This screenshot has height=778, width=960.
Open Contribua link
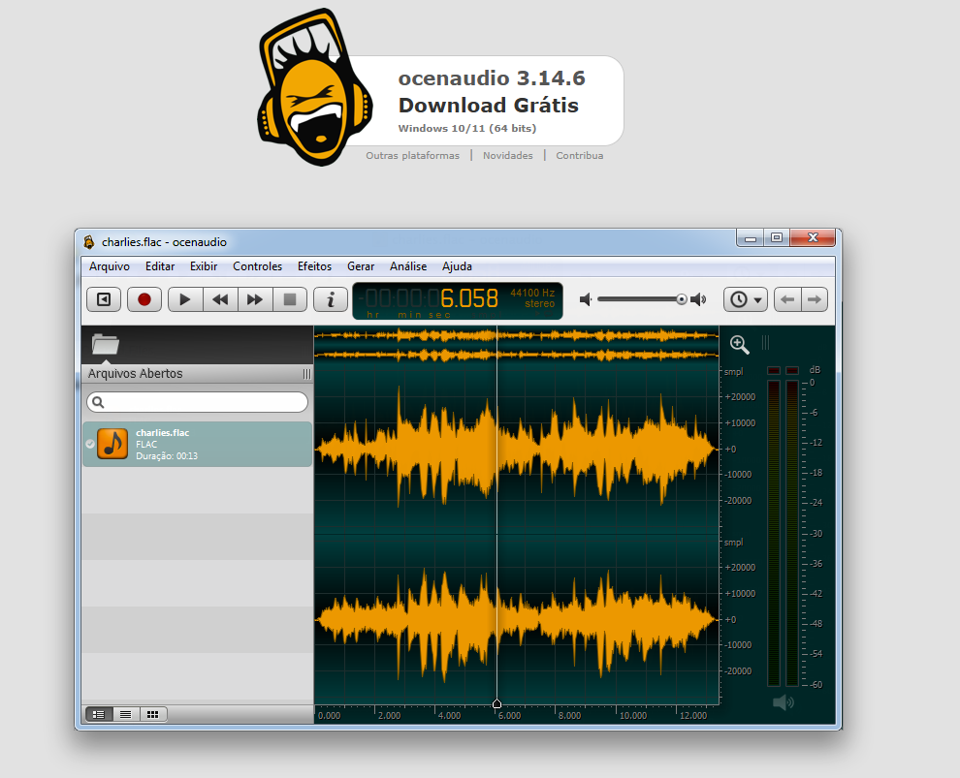[x=579, y=156]
